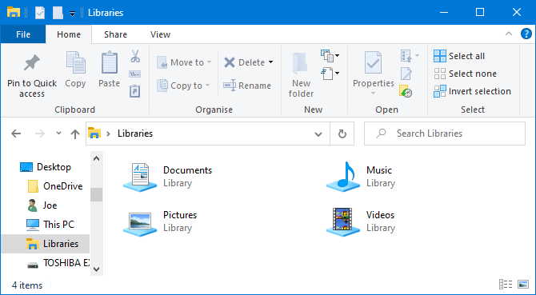
Task: Open the View ribbon tab
Action: point(160,34)
